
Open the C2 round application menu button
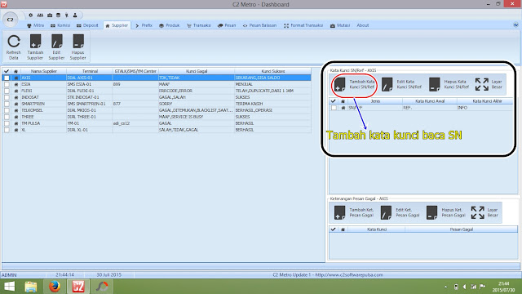click(x=10, y=20)
